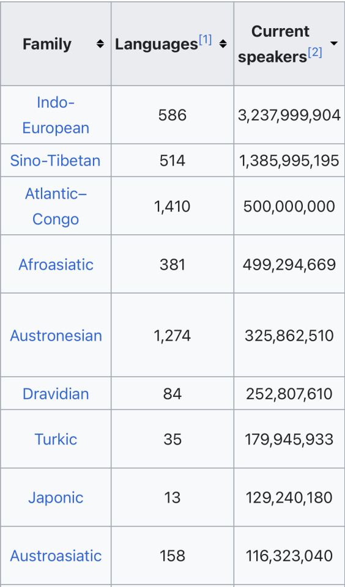The width and height of the screenshot is (345, 587).
Task: Select the 3,237,999,904 speakers cell
Action: (x=289, y=115)
